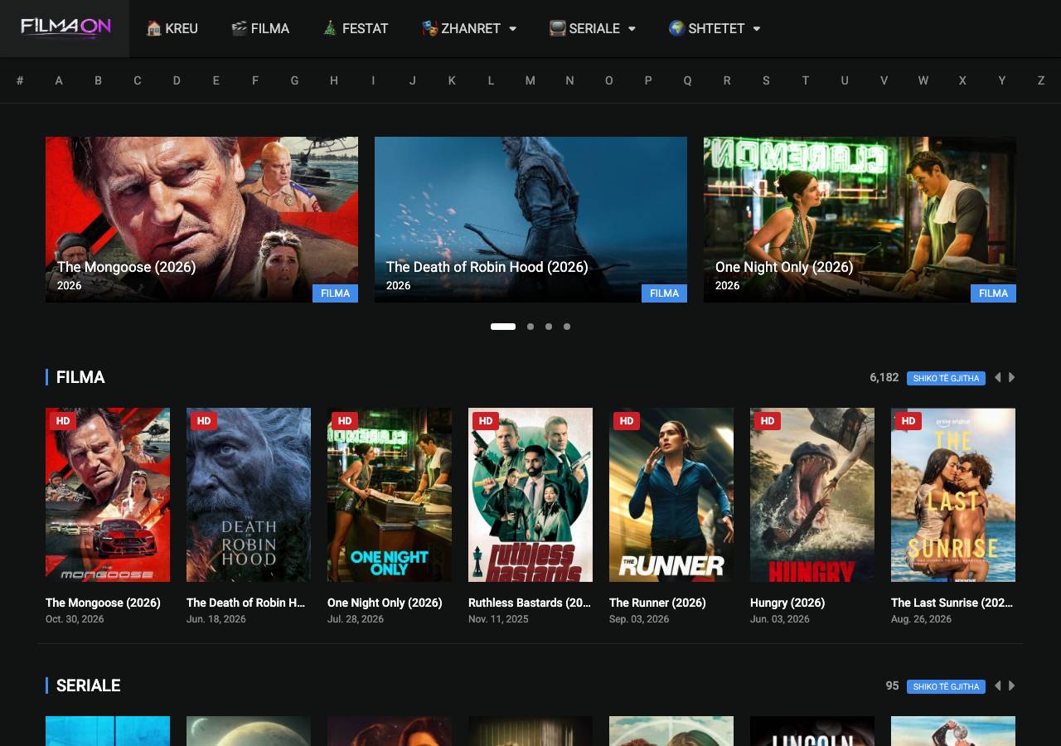1061x746 pixels.
Task: Filter titles by letter A
Action: coord(59,80)
